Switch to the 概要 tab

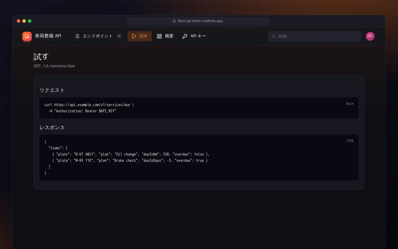[x=165, y=36]
